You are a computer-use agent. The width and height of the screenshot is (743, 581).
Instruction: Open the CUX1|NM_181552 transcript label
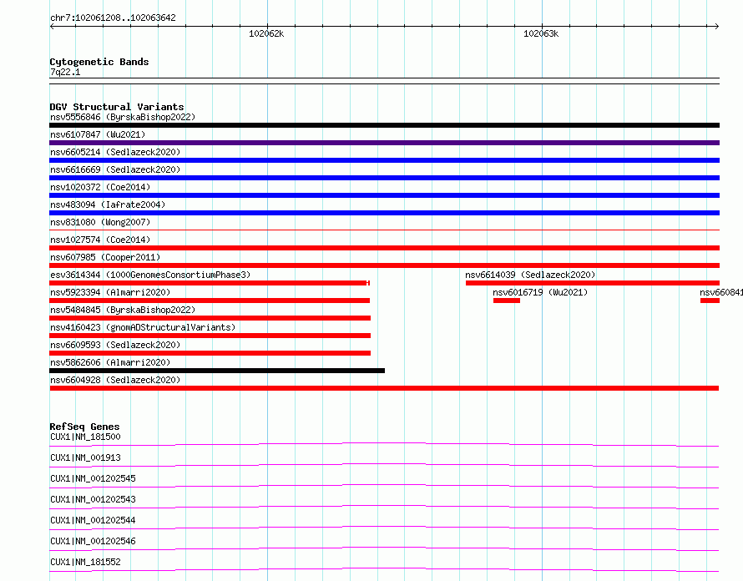pyautogui.click(x=85, y=562)
